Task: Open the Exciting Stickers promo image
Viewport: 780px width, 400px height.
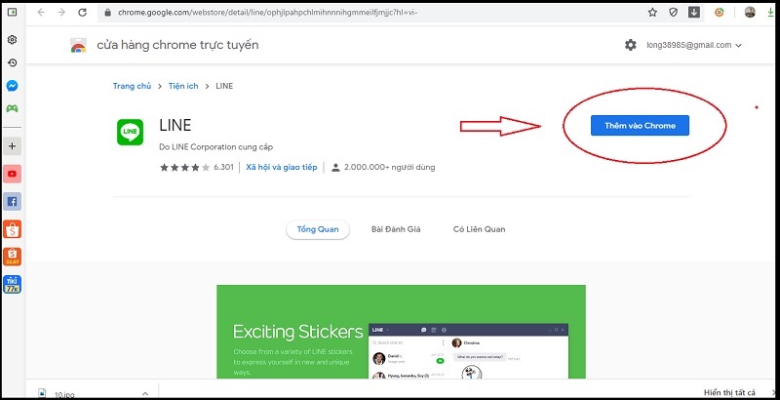Action: click(401, 332)
